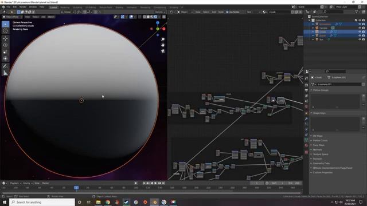Click the timeline Playback button
Image resolution: width=367 pixels, height=206 pixels.
[15, 183]
